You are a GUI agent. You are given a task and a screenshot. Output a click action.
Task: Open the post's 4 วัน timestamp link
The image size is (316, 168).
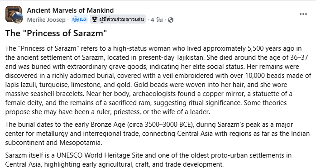(x=157, y=20)
